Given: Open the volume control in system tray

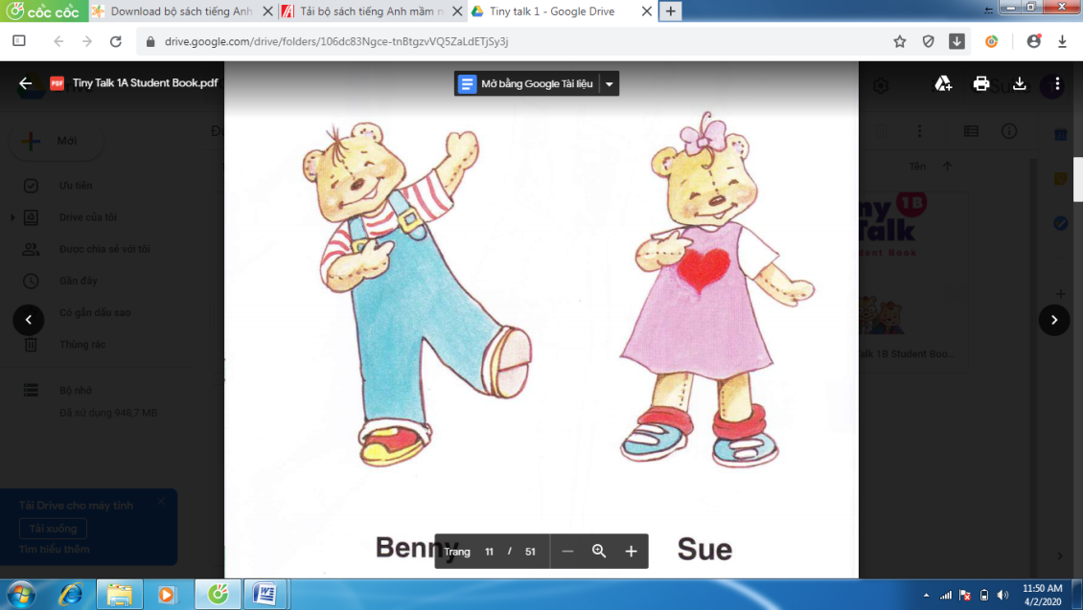Looking at the screenshot, I should pyautogui.click(x=1002, y=595).
